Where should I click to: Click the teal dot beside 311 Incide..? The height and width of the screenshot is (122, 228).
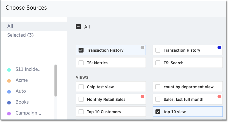9,70
